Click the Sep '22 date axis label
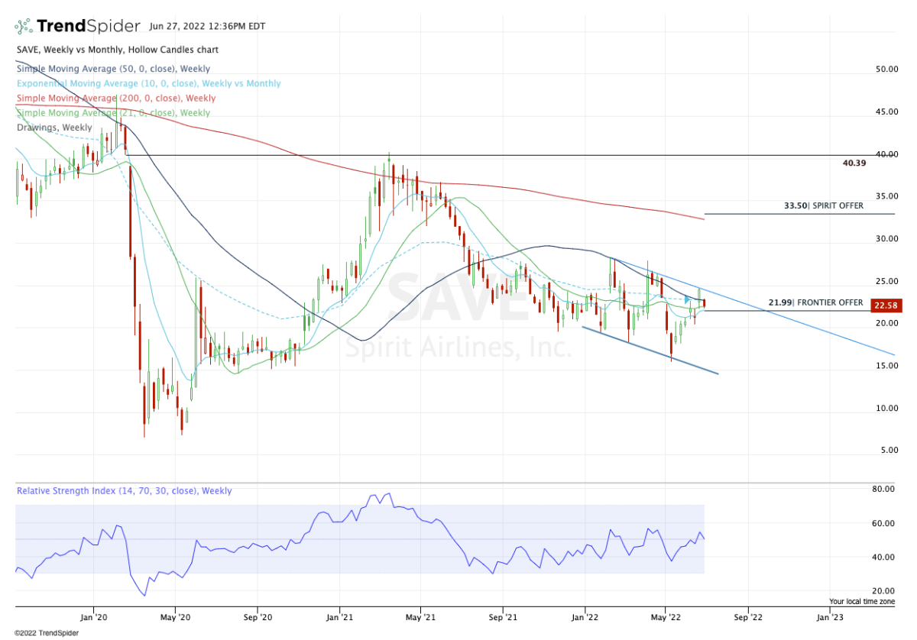This screenshot has width=917, height=640. [747, 616]
